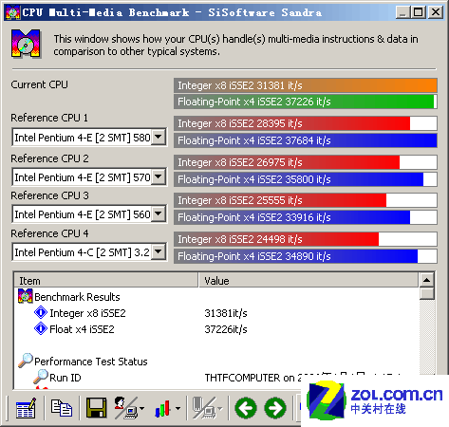Select the Integer x8 iSSE2 row

point(216,313)
